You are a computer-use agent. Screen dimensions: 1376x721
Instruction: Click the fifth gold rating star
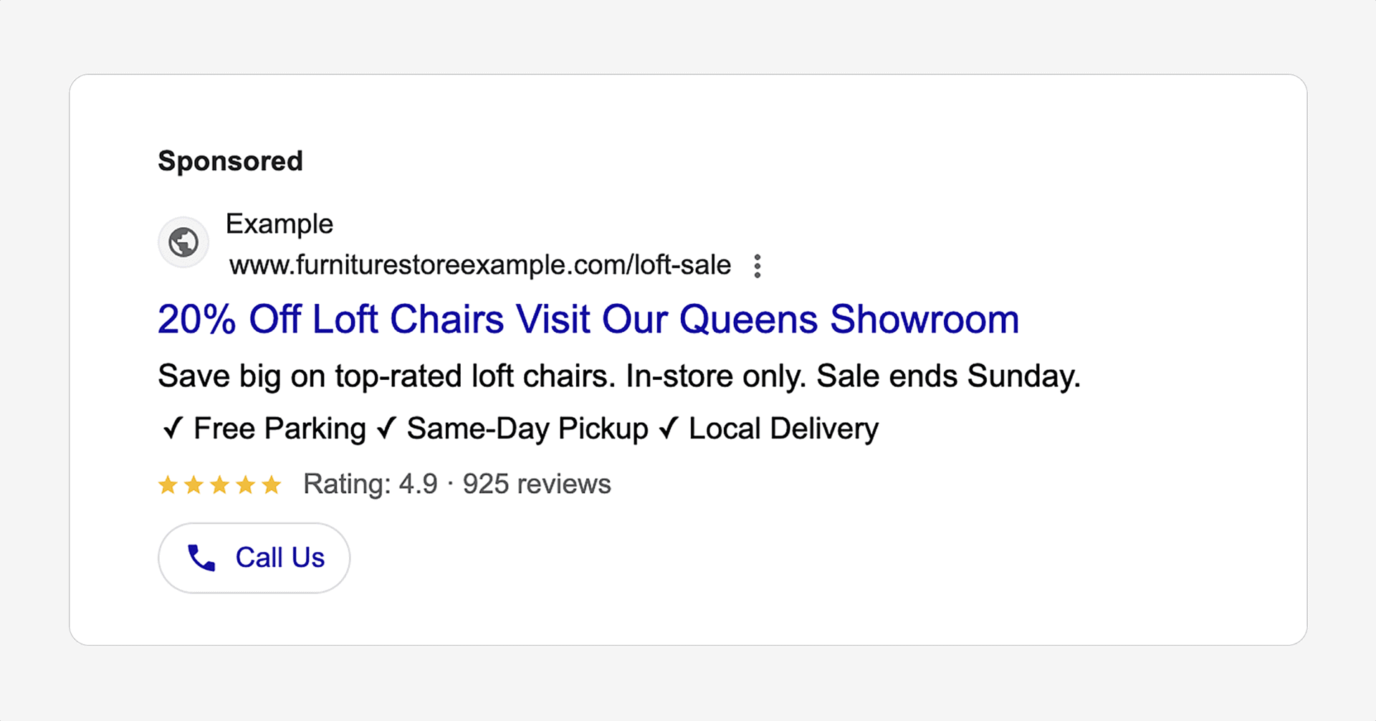point(271,485)
